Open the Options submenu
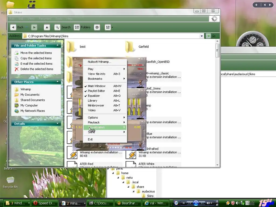The height and width of the screenshot is (207, 276). tap(105, 118)
